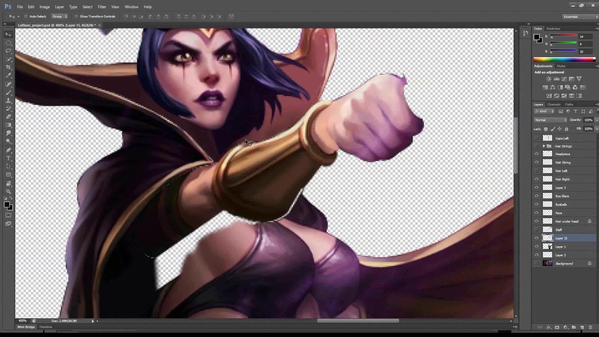The height and width of the screenshot is (337, 599).
Task: Expand the Hair Strings group
Action: tap(544, 146)
